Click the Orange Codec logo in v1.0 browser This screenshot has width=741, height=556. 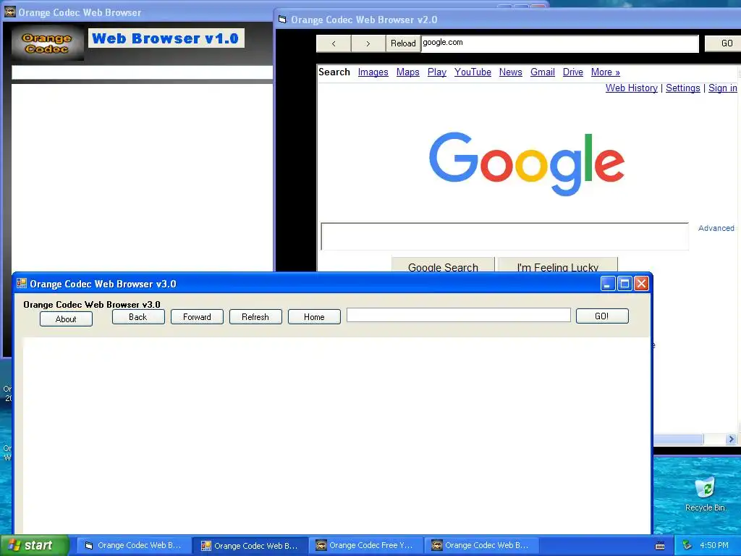coord(47,43)
